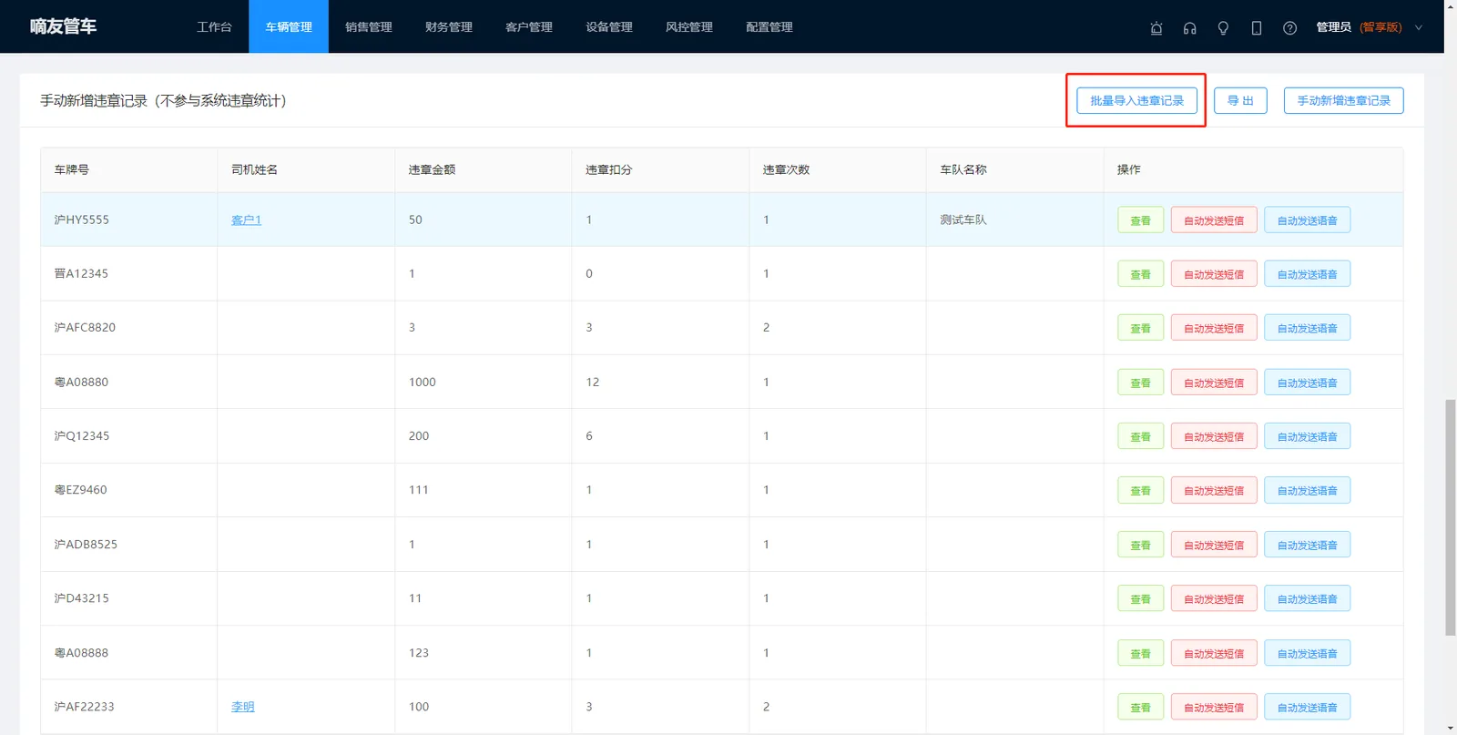Switch to 客户管理 menu

pyautogui.click(x=529, y=27)
